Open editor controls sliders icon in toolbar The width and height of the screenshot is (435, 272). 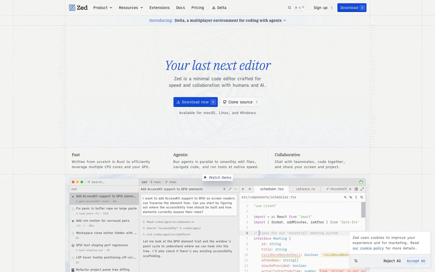click(x=362, y=197)
